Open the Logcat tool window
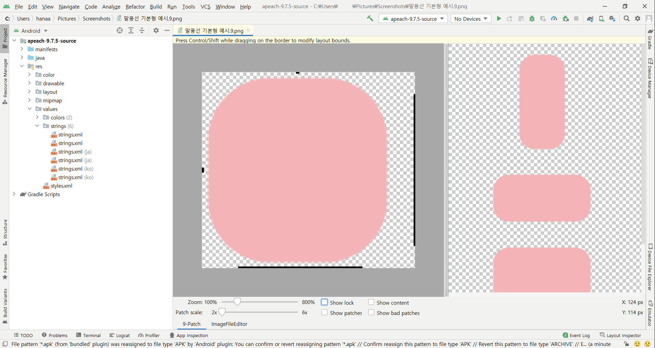The image size is (655, 348). (120, 335)
